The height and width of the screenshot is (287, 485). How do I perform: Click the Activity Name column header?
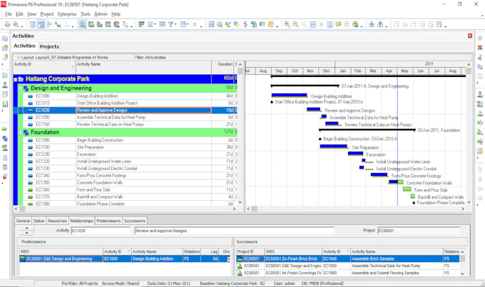tap(143, 67)
